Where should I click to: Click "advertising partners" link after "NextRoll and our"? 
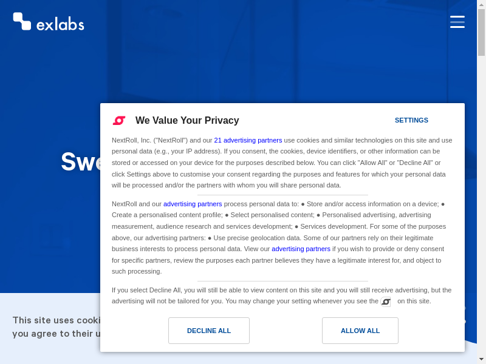(x=193, y=204)
